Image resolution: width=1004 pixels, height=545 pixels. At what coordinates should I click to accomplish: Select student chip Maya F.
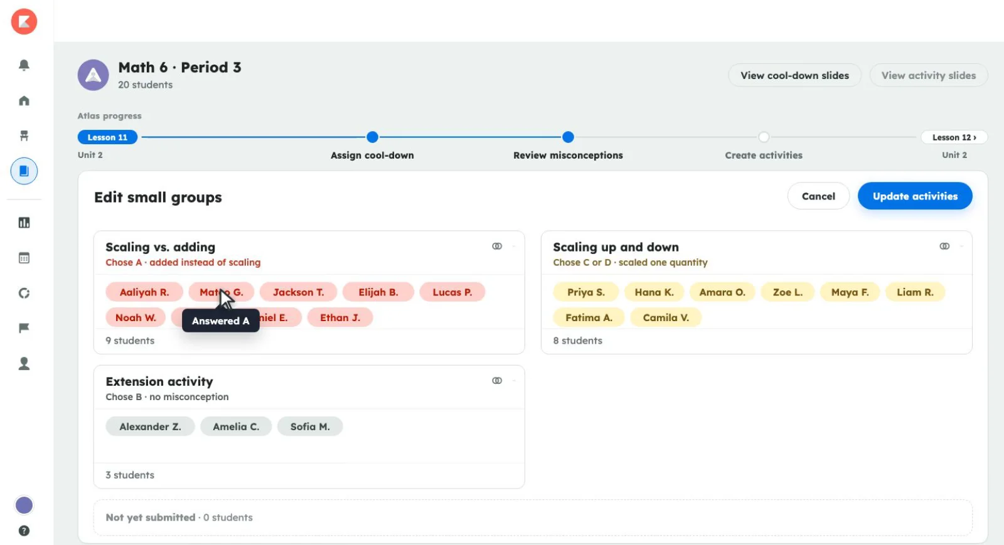[850, 292]
